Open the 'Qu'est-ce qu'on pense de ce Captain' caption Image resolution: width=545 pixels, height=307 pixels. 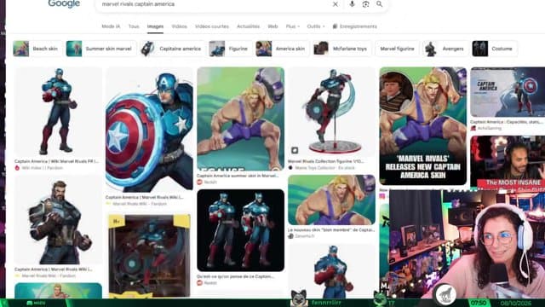pyautogui.click(x=235, y=276)
